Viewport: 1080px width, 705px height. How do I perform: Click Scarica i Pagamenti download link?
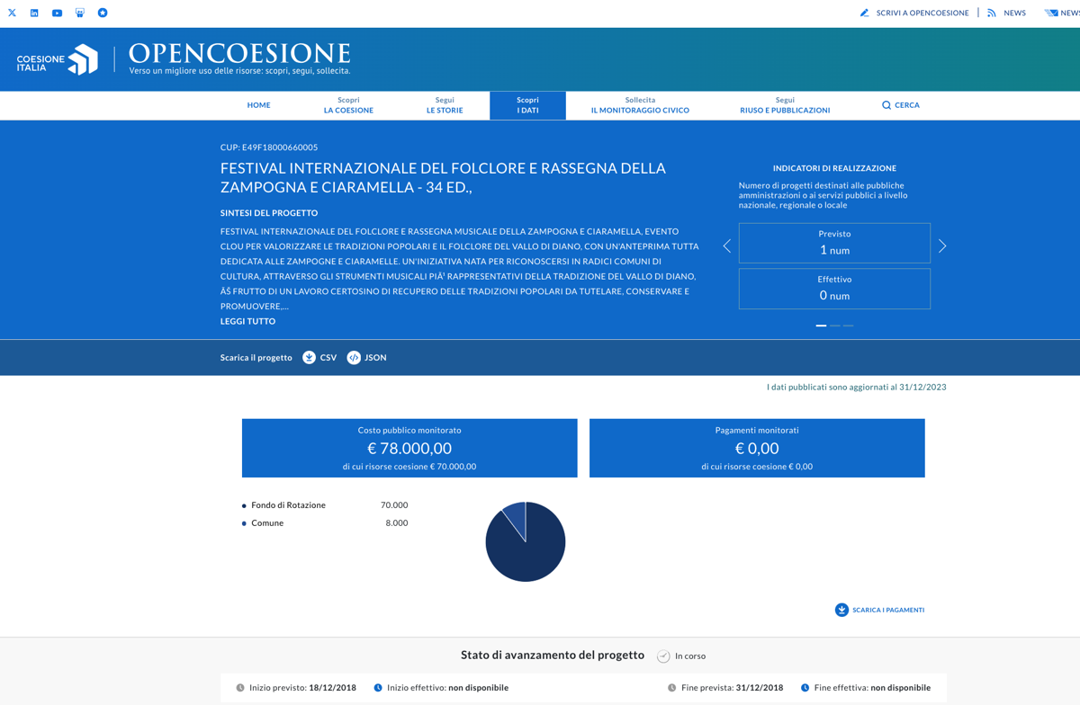(x=879, y=610)
